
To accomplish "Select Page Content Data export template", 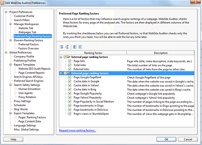I will click(30, 122).
